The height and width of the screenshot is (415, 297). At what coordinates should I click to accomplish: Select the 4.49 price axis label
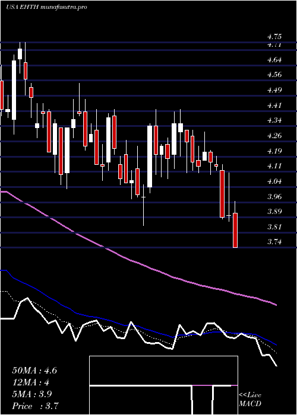pos(274,90)
